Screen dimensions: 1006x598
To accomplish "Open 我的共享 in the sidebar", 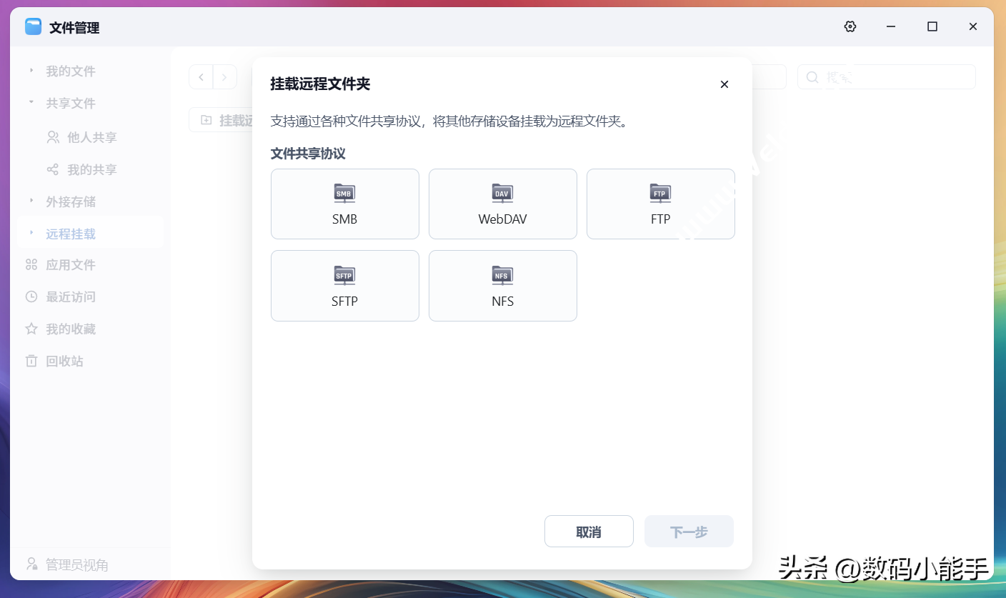I will click(x=81, y=169).
